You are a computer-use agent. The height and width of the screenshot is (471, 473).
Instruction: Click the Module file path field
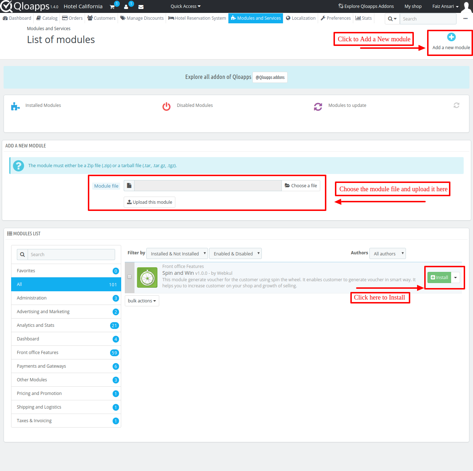click(x=208, y=186)
